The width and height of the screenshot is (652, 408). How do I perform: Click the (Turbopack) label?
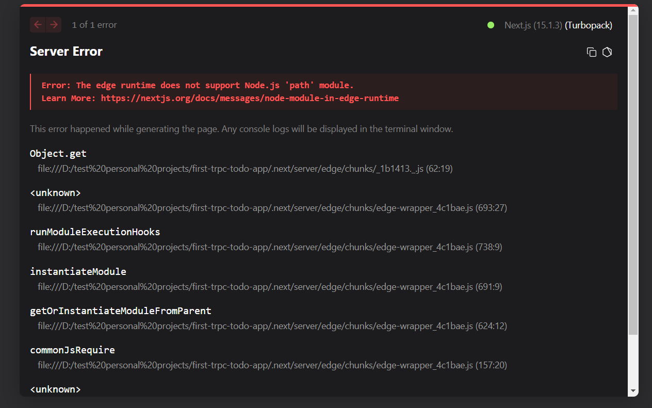click(589, 25)
